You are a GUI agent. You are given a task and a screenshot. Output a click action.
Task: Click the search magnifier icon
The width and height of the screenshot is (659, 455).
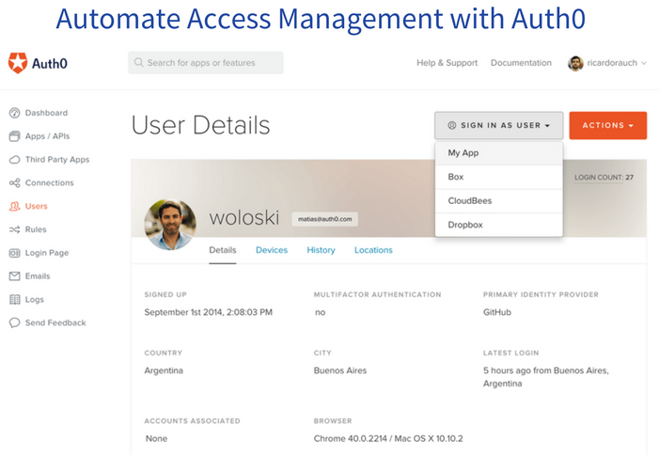[138, 63]
